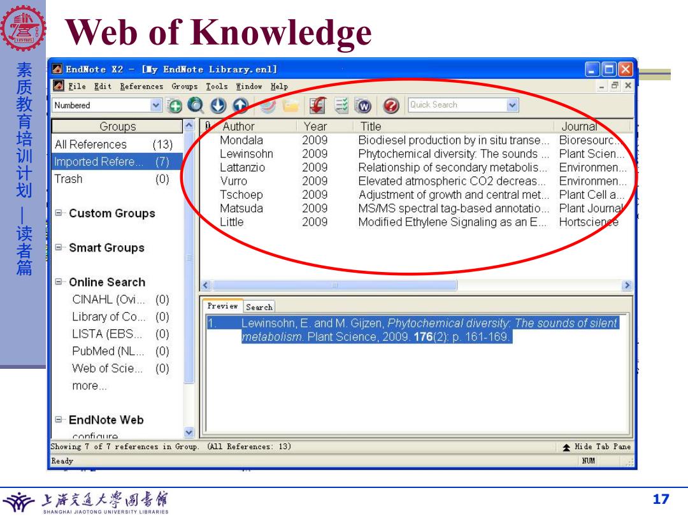The image size is (688, 516).
Task: Select the Mondala 2009 reference row
Action: point(417,140)
